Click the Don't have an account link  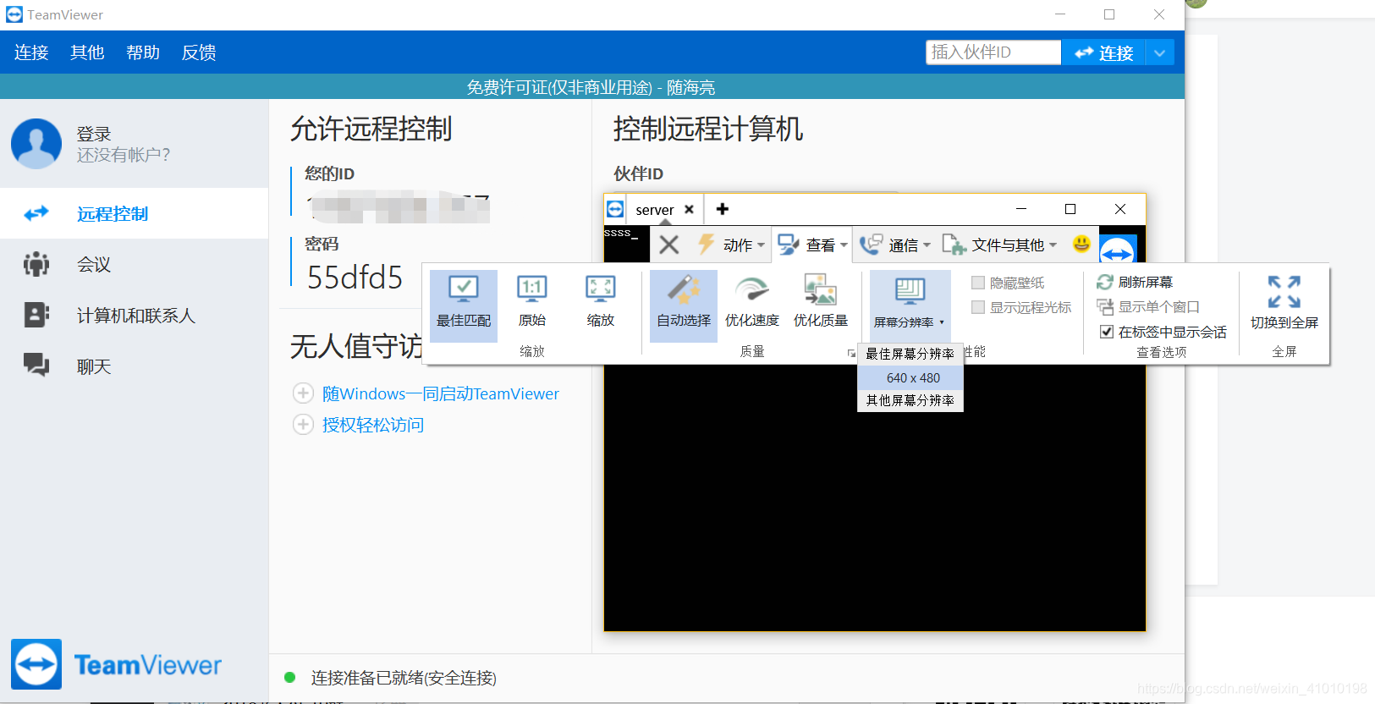[x=124, y=155]
